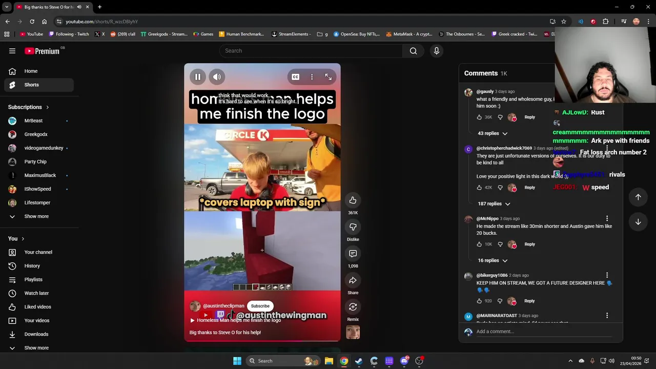Viewport: 656px width, 369px height.
Task: Open Lifestomper subscription channel
Action: click(39, 202)
